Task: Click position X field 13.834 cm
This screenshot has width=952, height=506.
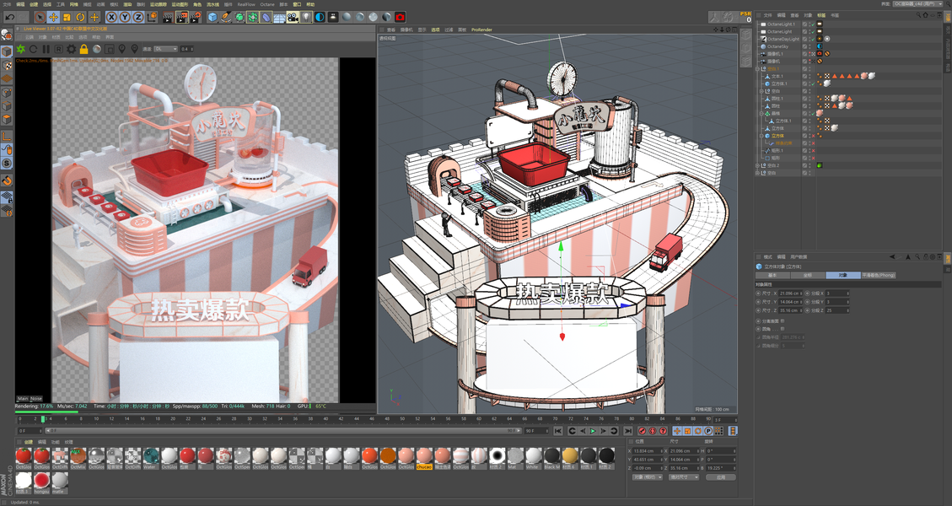Action: 648,450
